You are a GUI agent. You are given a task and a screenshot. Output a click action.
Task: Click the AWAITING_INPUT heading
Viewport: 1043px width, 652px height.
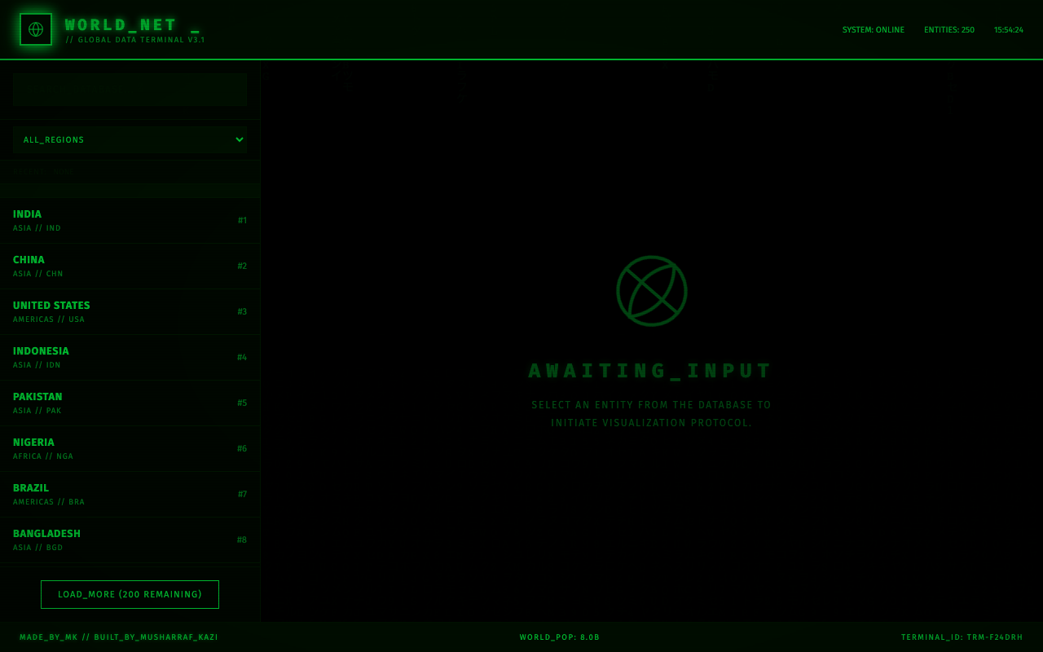tap(651, 371)
